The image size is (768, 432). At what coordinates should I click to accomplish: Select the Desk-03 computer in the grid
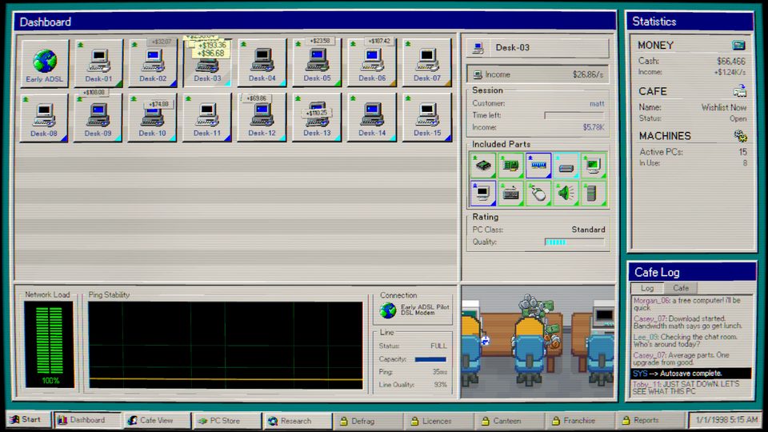[207, 64]
